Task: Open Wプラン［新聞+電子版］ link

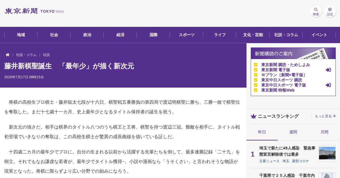Action: [x=284, y=75]
